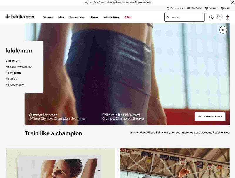
Task: Follow the Shop What's New banner link
Action: coord(143,2)
